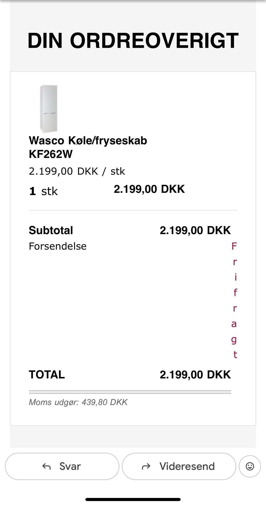Tap the forward arrow icon

click(x=146, y=467)
